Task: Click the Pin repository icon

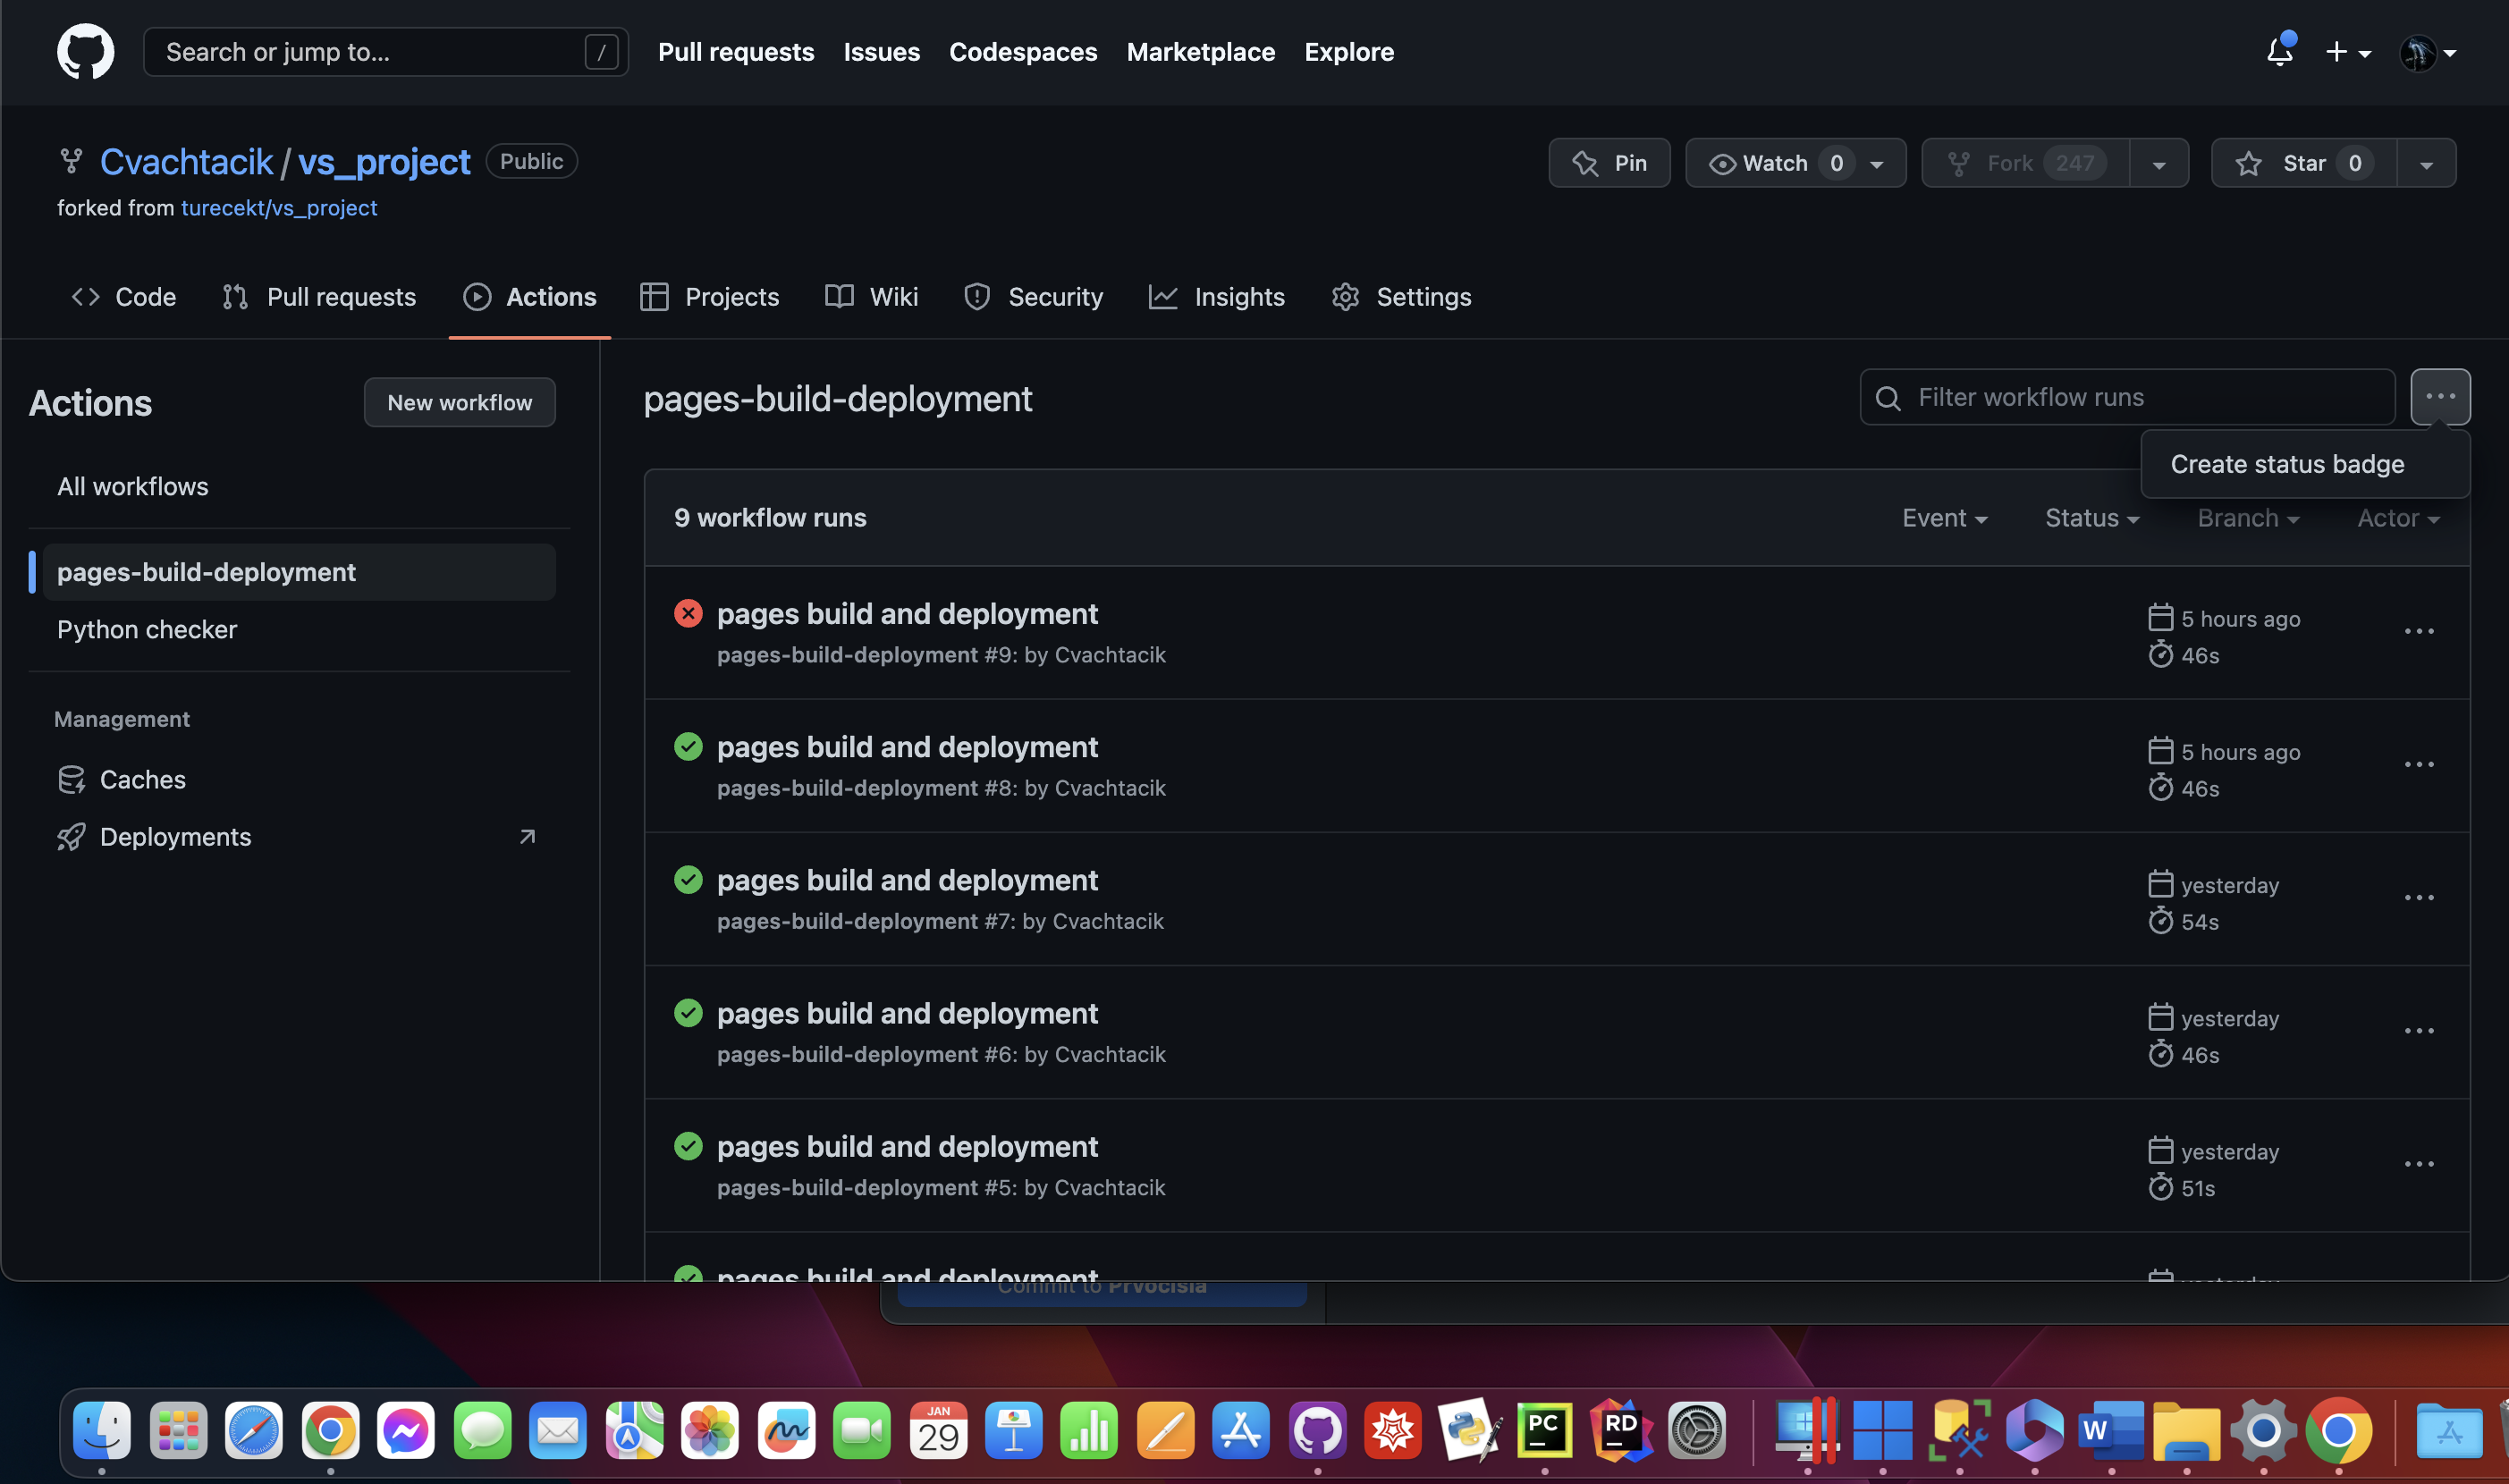Action: pyautogui.click(x=1585, y=162)
